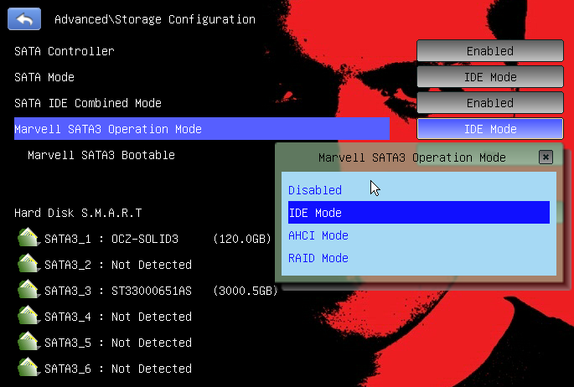Click the SATA3_4 disk icon
The image size is (574, 387).
(28, 316)
